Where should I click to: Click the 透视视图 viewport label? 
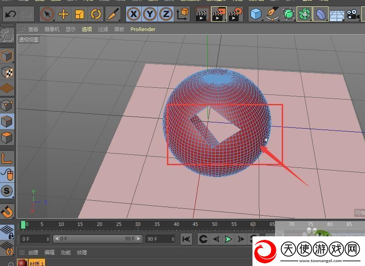pyautogui.click(x=29, y=40)
